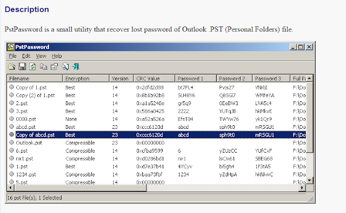Click the exit door toolbar icon
Viewport: 346px width, 213px height.
pyautogui.click(x=76, y=66)
